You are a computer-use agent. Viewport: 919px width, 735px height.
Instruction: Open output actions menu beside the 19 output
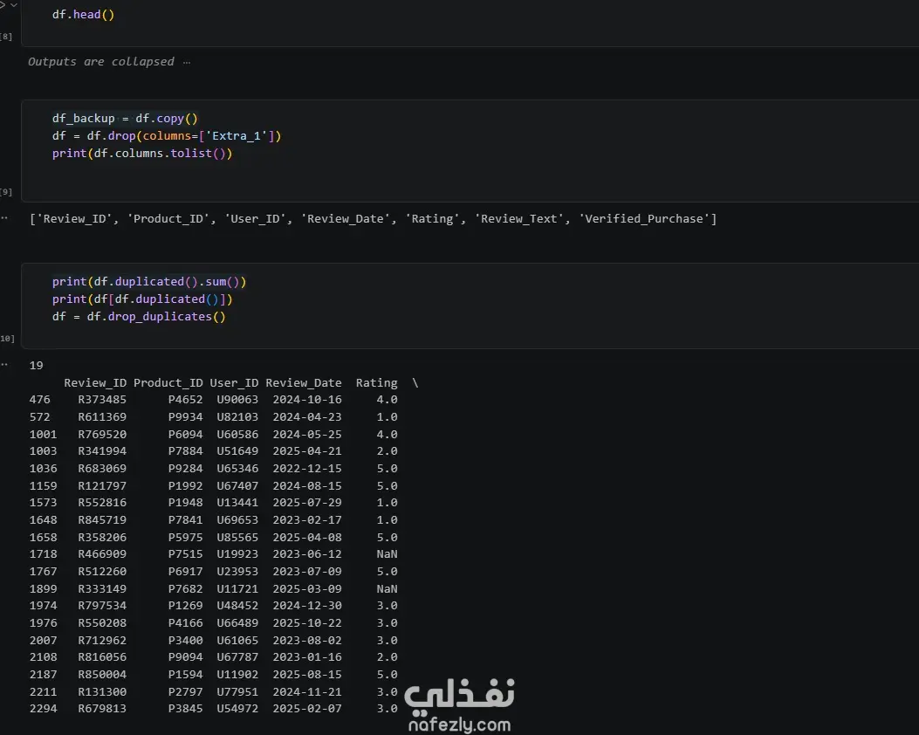coord(4,365)
